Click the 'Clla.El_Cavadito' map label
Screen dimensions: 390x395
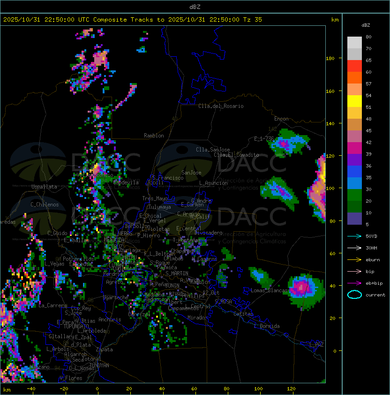236,155
